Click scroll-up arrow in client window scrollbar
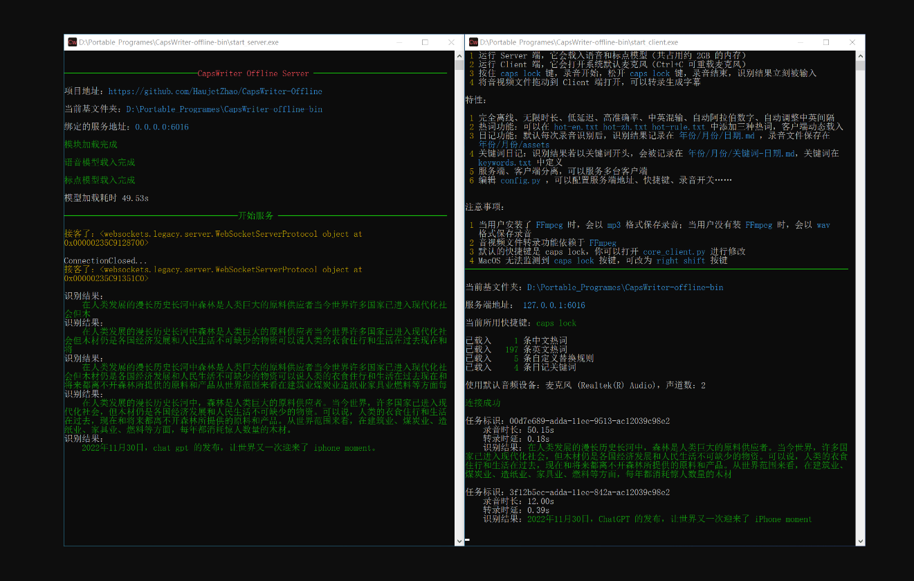This screenshot has height=581, width=914. (860, 56)
